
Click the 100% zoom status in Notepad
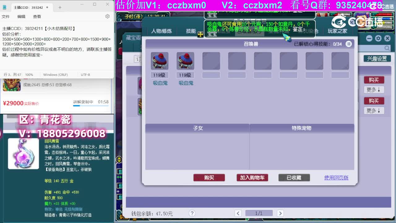click(x=29, y=75)
